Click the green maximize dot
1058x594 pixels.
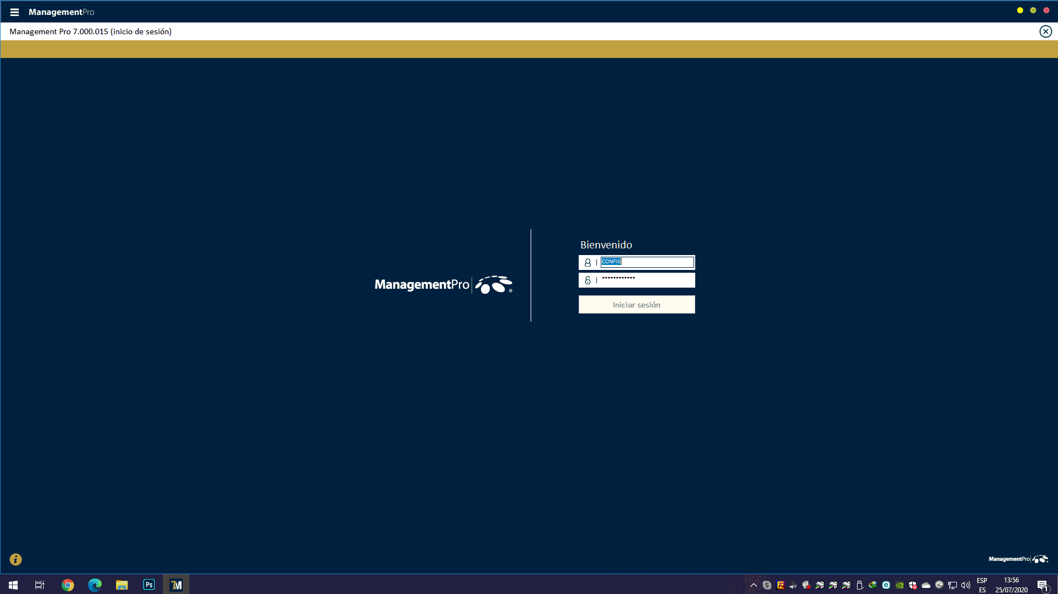pos(1033,10)
